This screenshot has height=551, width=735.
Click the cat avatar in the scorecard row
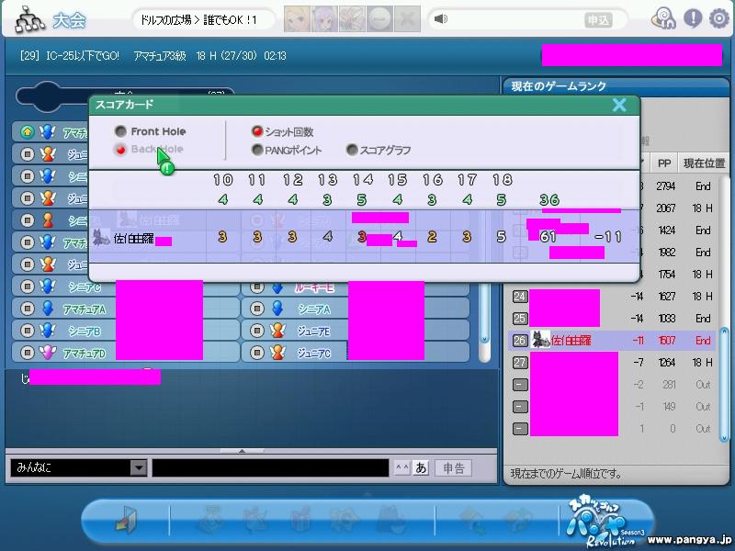pos(100,238)
